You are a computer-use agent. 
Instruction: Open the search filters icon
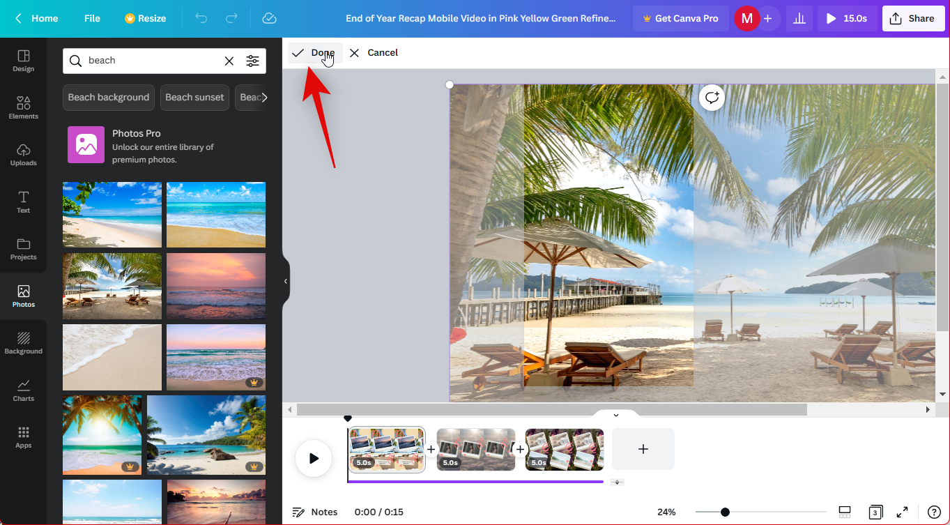252,61
